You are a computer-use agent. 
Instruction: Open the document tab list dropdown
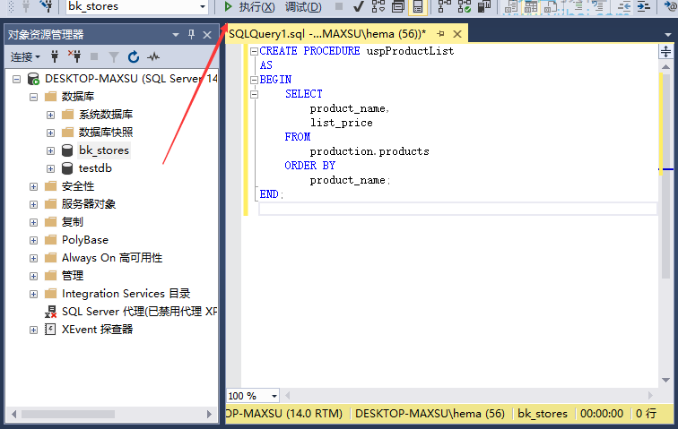[x=668, y=35]
